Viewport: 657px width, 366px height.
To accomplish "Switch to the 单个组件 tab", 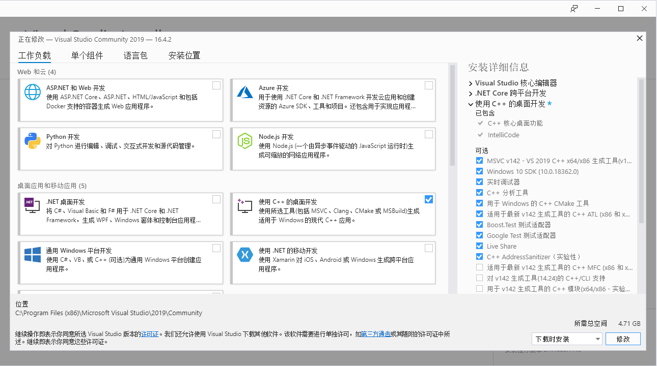I will (x=87, y=56).
